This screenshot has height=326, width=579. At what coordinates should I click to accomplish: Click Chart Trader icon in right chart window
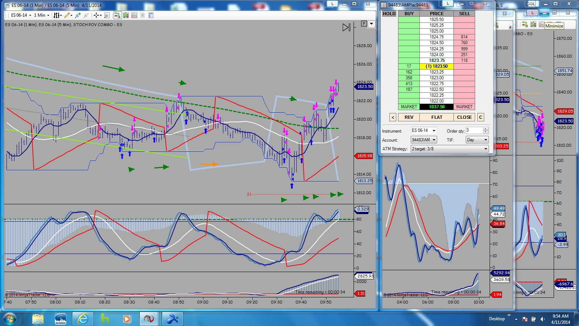click(x=525, y=24)
